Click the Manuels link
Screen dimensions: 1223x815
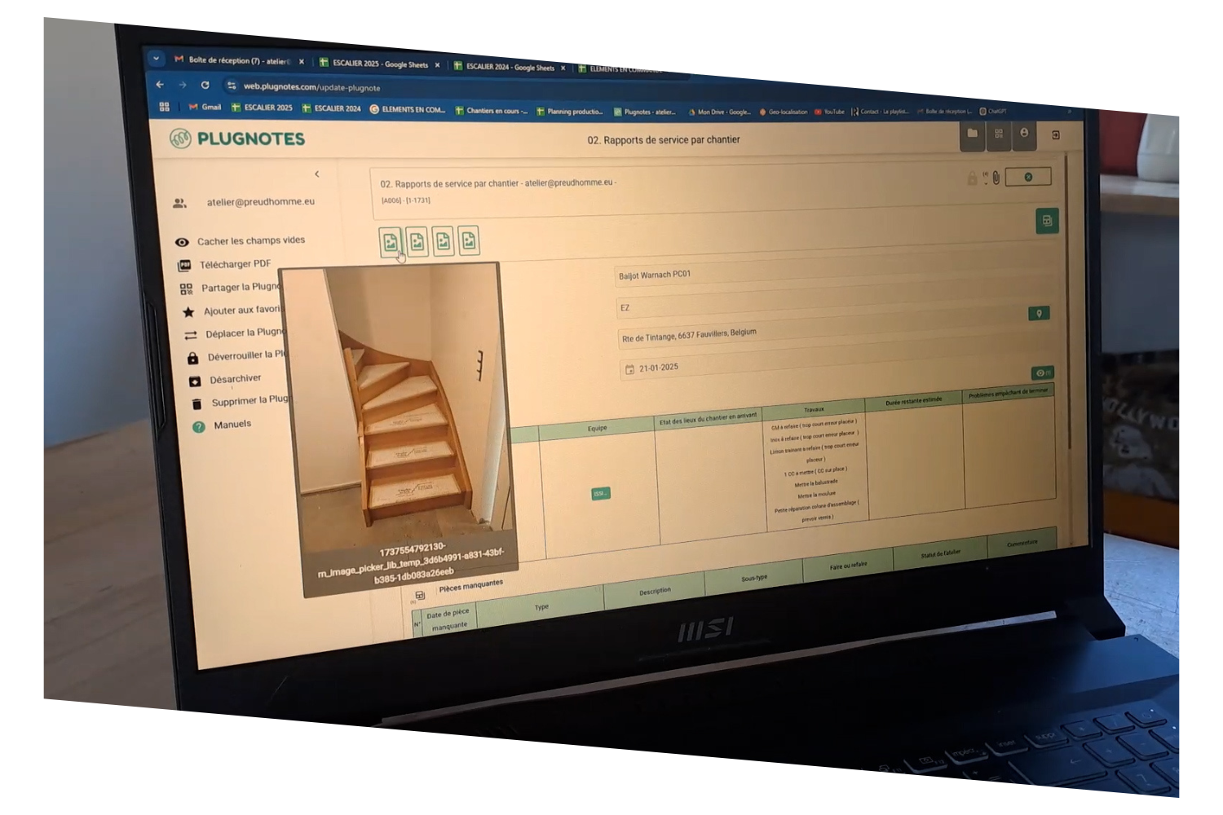pyautogui.click(x=232, y=425)
